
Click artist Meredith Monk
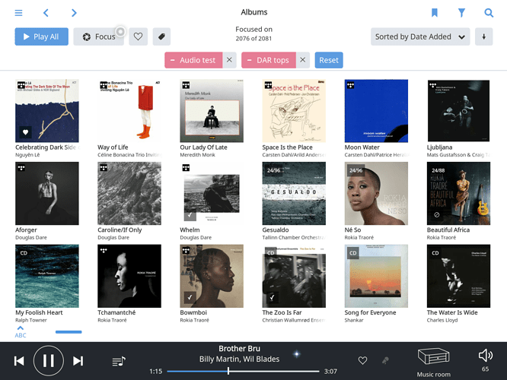(x=197, y=155)
